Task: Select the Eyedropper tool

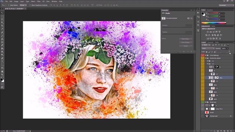Action: 2,29
